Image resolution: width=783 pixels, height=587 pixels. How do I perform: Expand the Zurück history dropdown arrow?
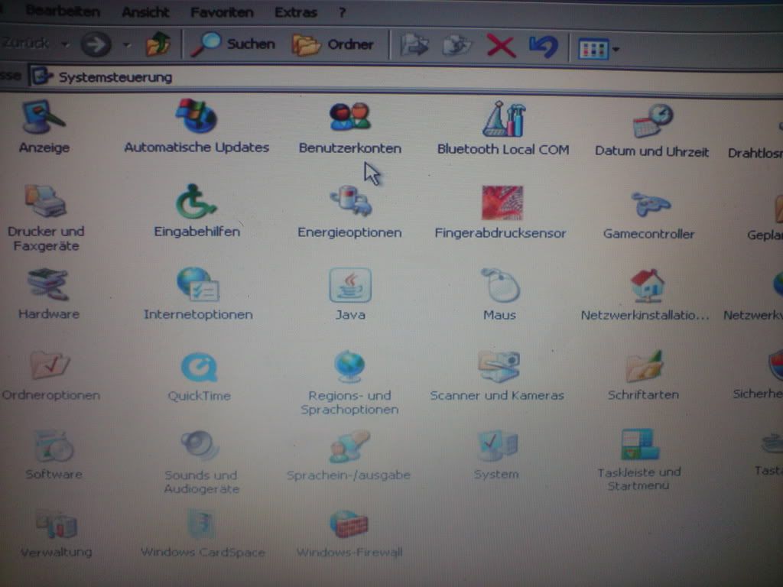[x=65, y=44]
